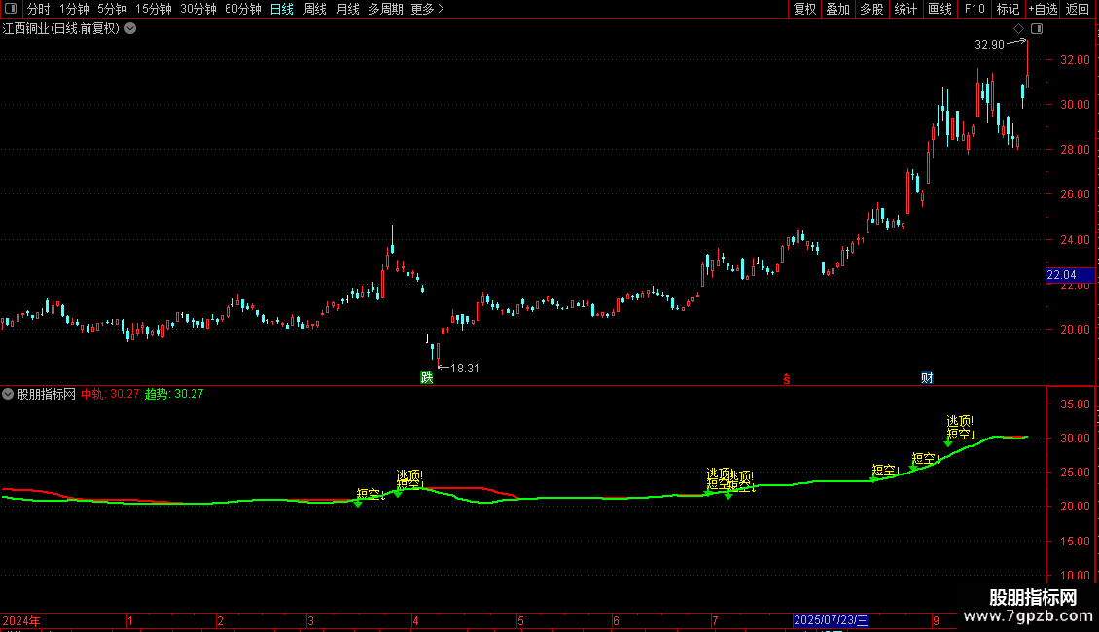
Task: Select the 1分钟 period
Action: tap(74, 9)
